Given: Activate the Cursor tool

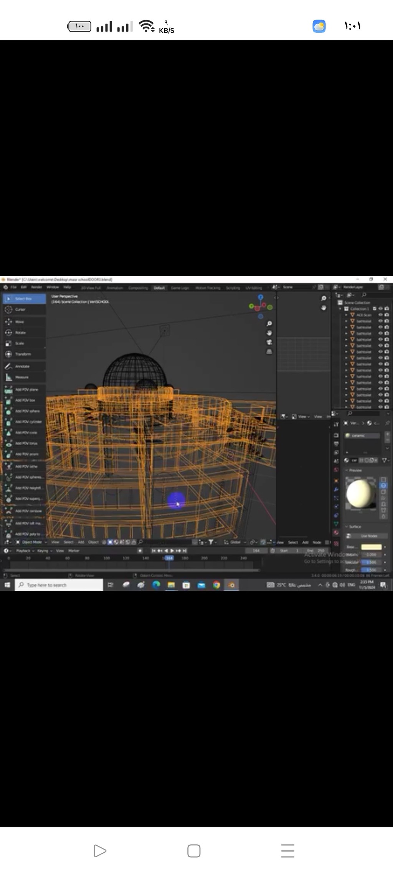Looking at the screenshot, I should pyautogui.click(x=24, y=309).
